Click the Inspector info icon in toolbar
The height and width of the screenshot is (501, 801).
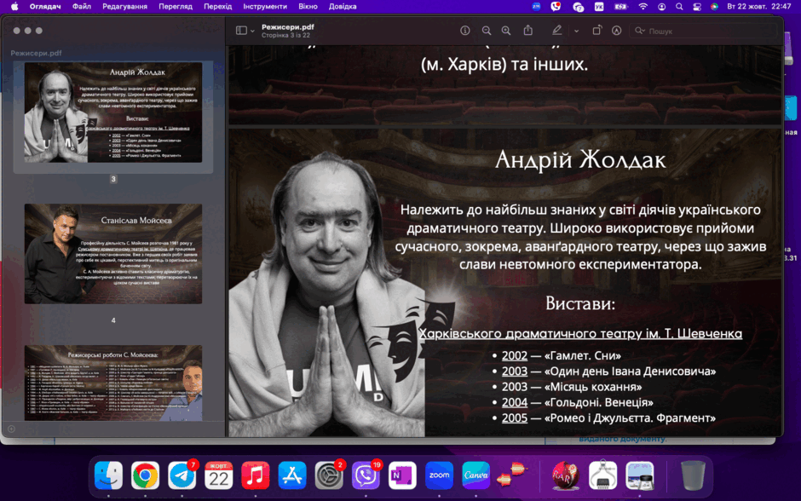465,31
